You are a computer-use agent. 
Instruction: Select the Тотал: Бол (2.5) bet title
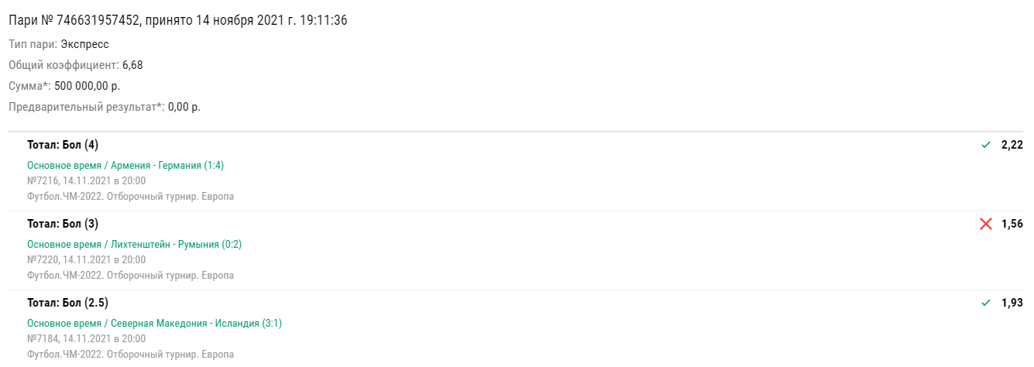(x=67, y=303)
